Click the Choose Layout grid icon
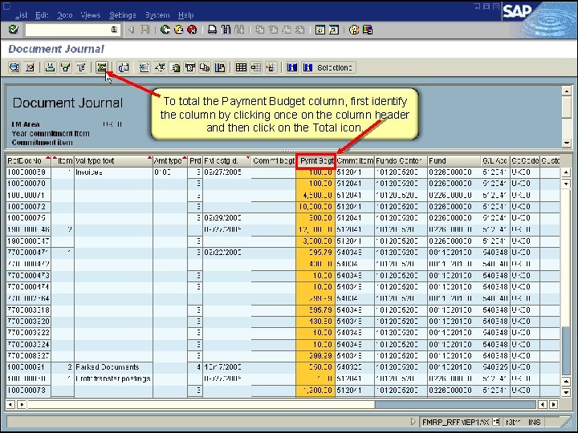The height and width of the screenshot is (433, 578). 241,67
